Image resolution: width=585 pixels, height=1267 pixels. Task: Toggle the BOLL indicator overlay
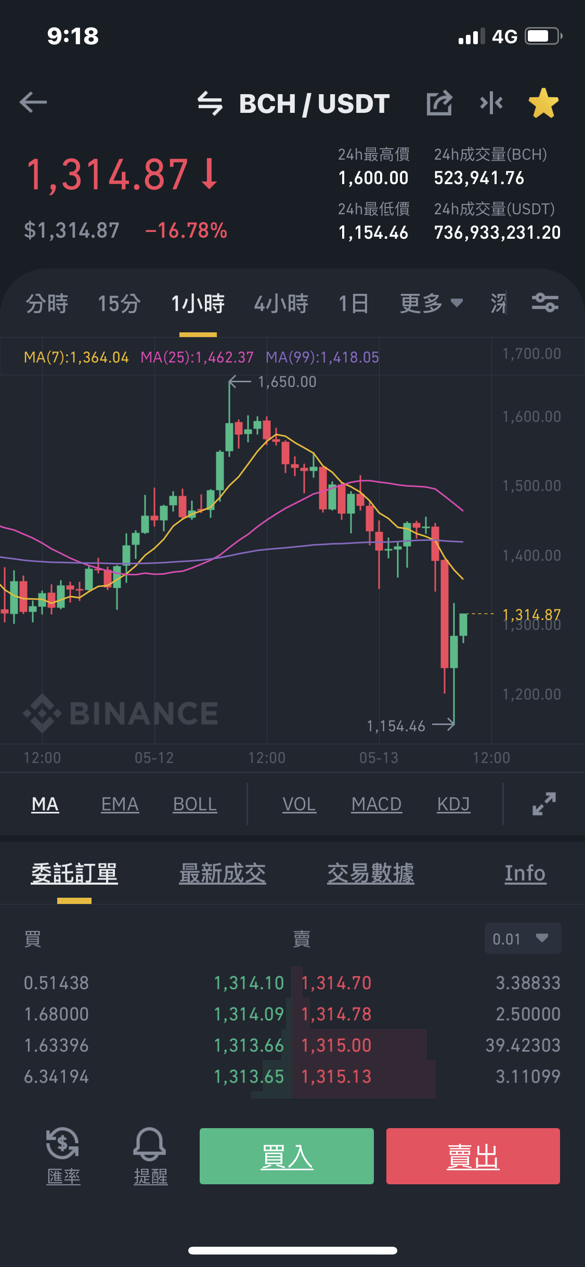click(195, 804)
